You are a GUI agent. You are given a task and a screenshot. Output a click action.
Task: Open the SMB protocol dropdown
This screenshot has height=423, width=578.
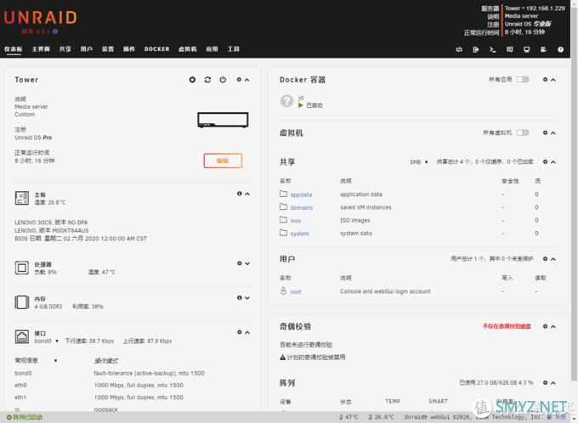[x=419, y=162]
